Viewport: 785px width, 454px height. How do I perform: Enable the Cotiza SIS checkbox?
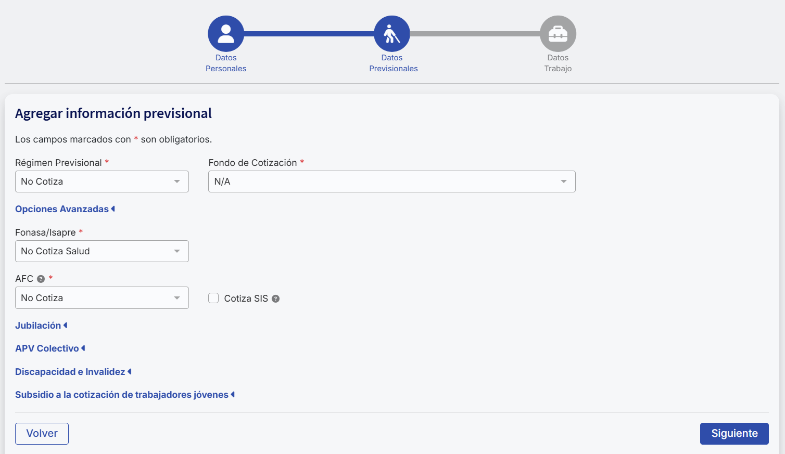point(213,298)
